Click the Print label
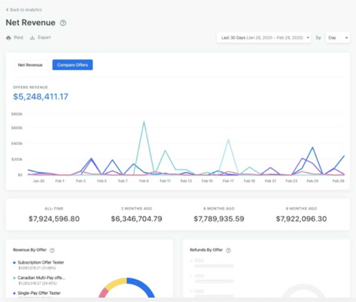The width and height of the screenshot is (356, 302). [x=19, y=38]
